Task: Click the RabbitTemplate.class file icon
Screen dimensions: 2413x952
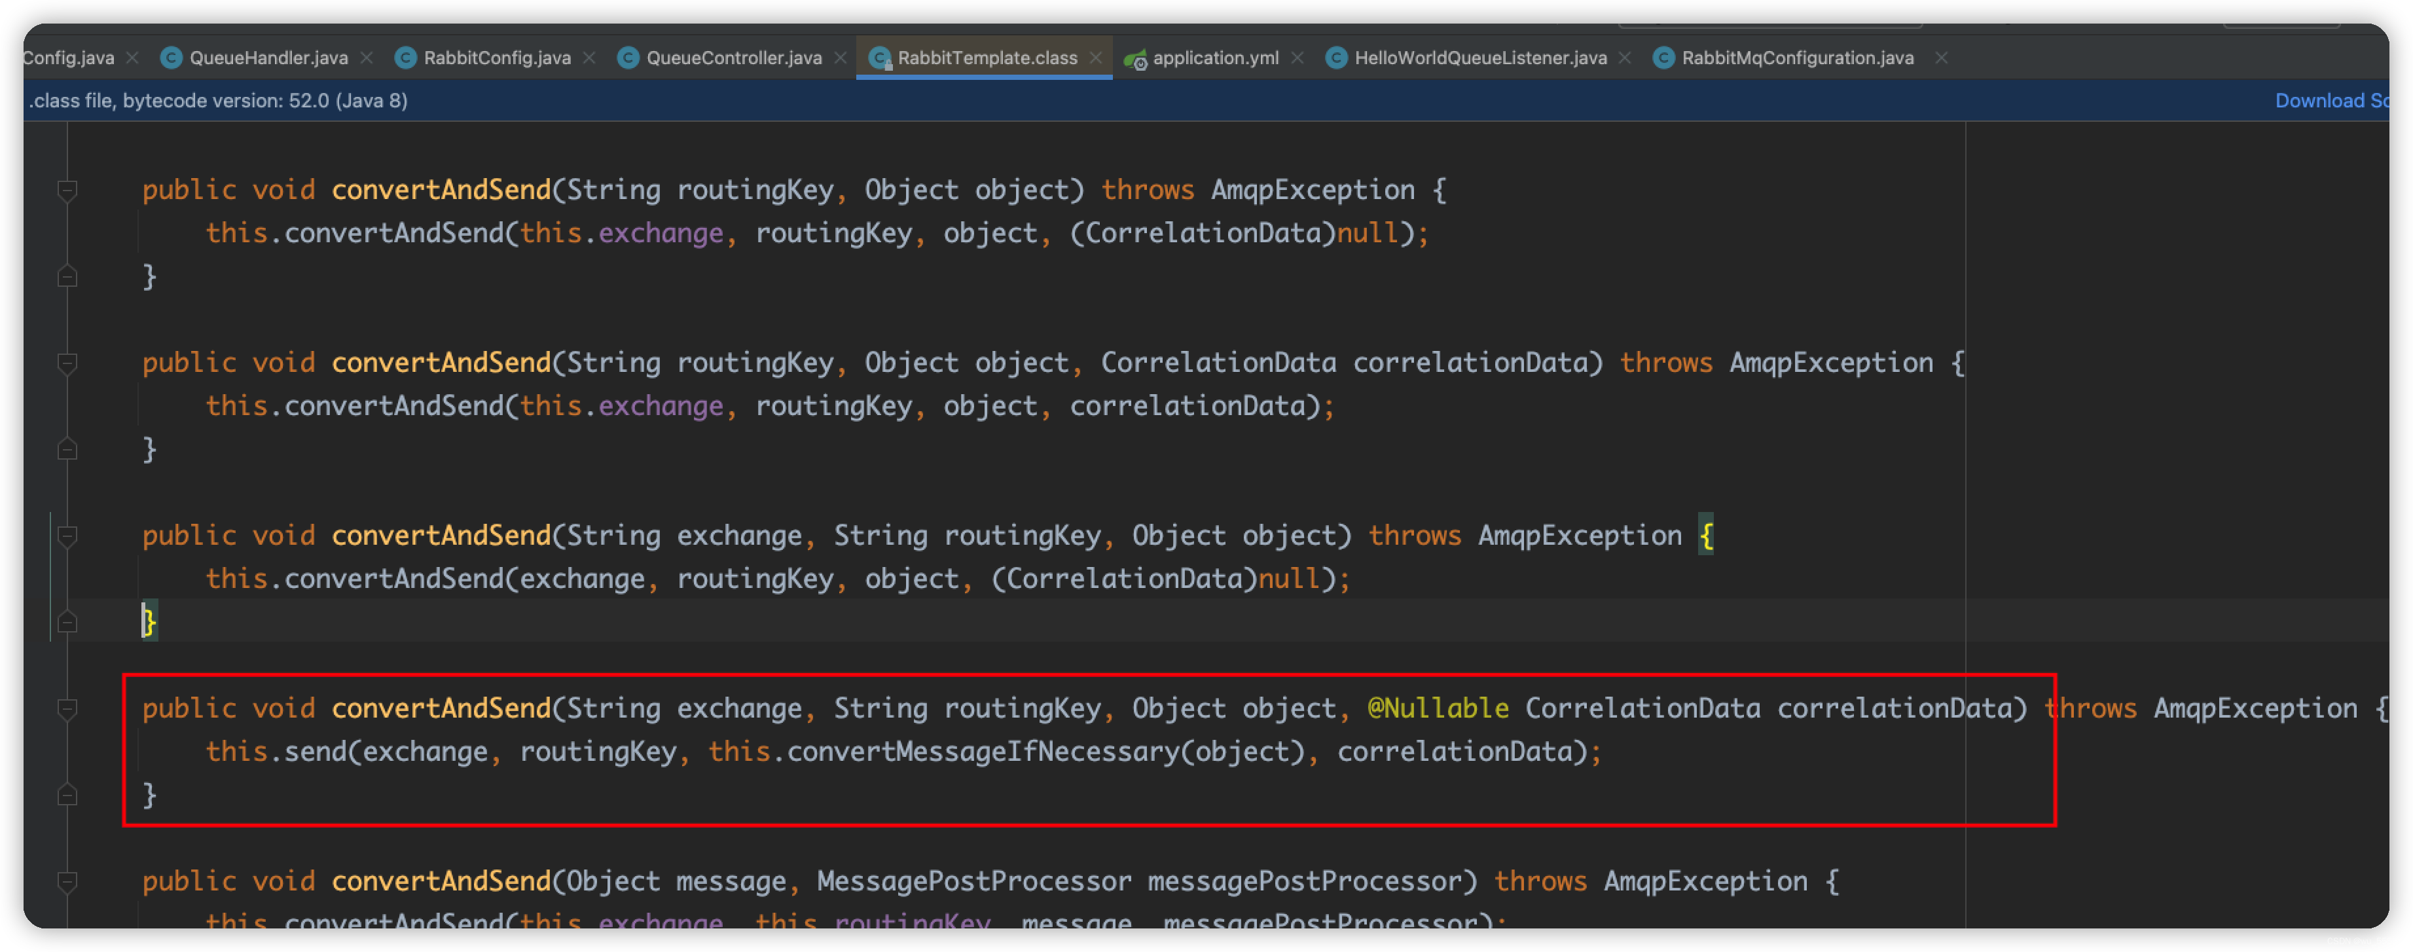Action: 879,59
